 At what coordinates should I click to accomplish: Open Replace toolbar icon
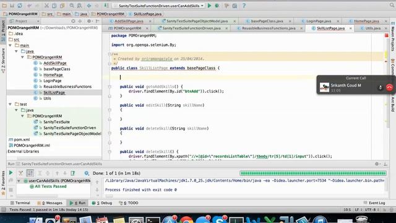[80, 6]
